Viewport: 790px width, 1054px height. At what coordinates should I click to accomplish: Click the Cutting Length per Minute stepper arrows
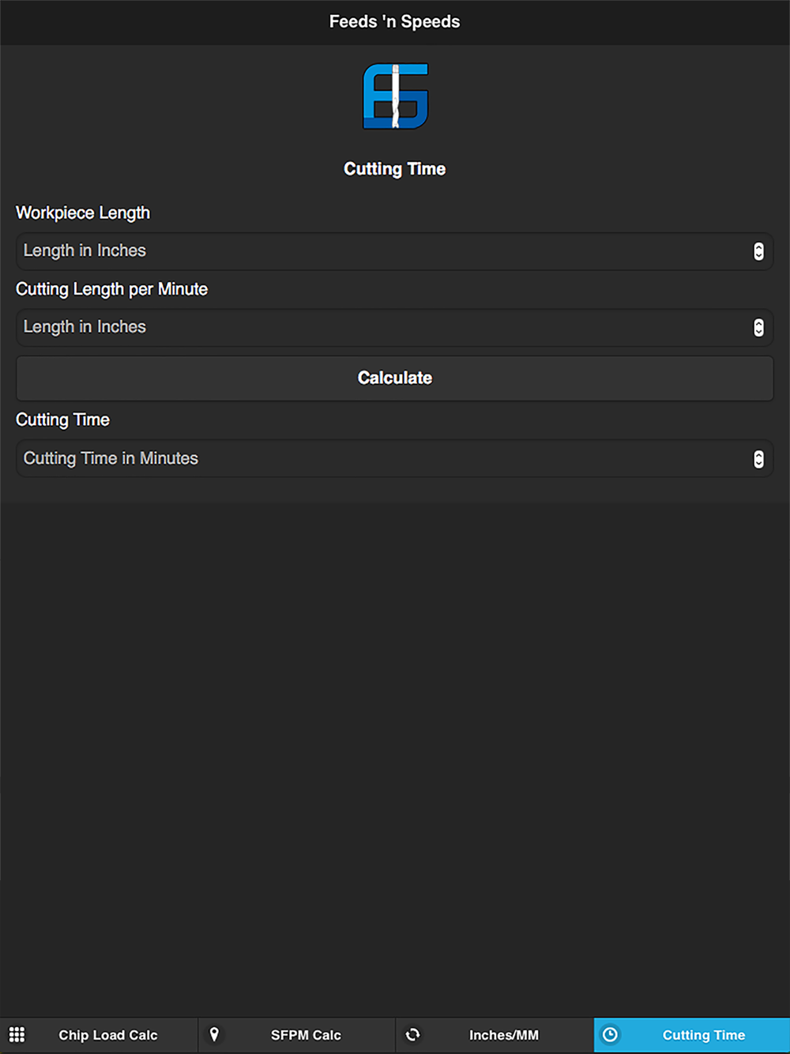758,327
